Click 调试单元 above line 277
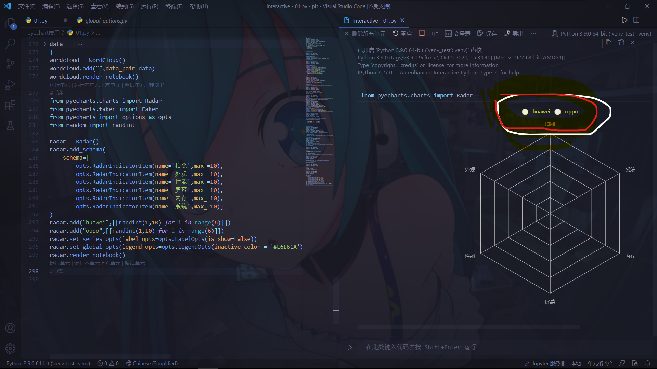The width and height of the screenshot is (657, 369). point(134,85)
